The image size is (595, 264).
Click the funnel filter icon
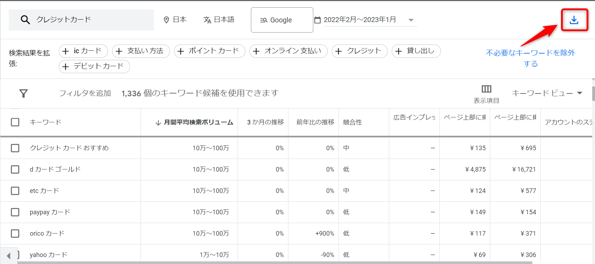pos(23,93)
